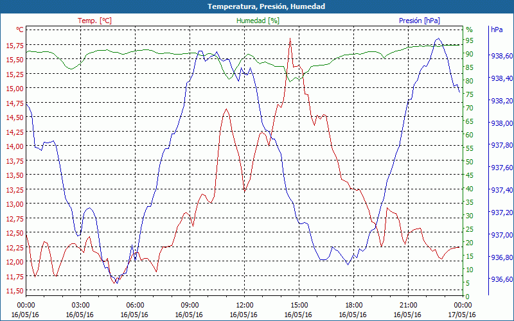Click humidity axis value 80
Image resolution: width=514 pixels, height=321 pixels.
(470, 81)
